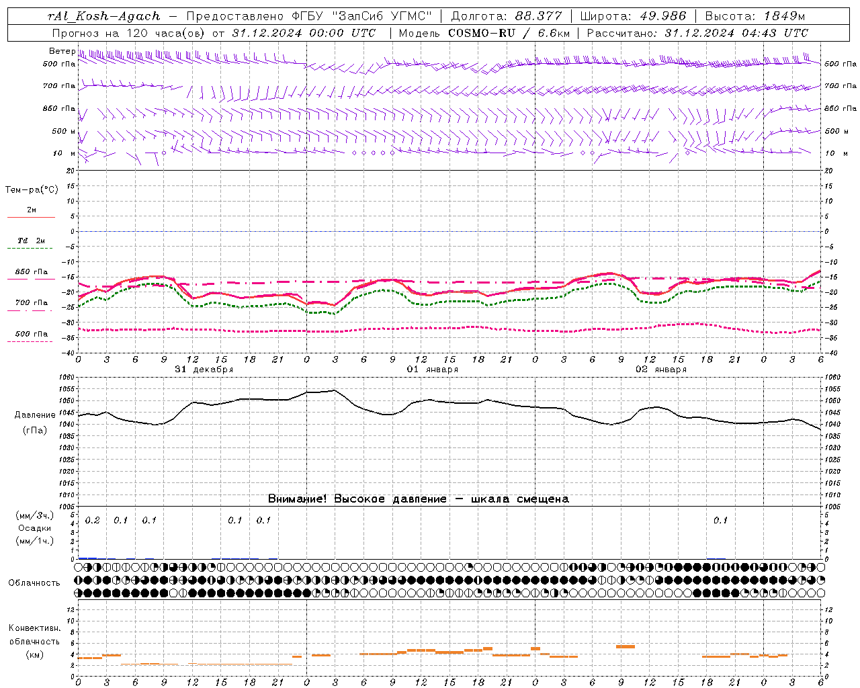Image resolution: width=860 pixels, height=688 pixels.
Task: Select the Облачность cloud cover label
Action: coord(34,583)
